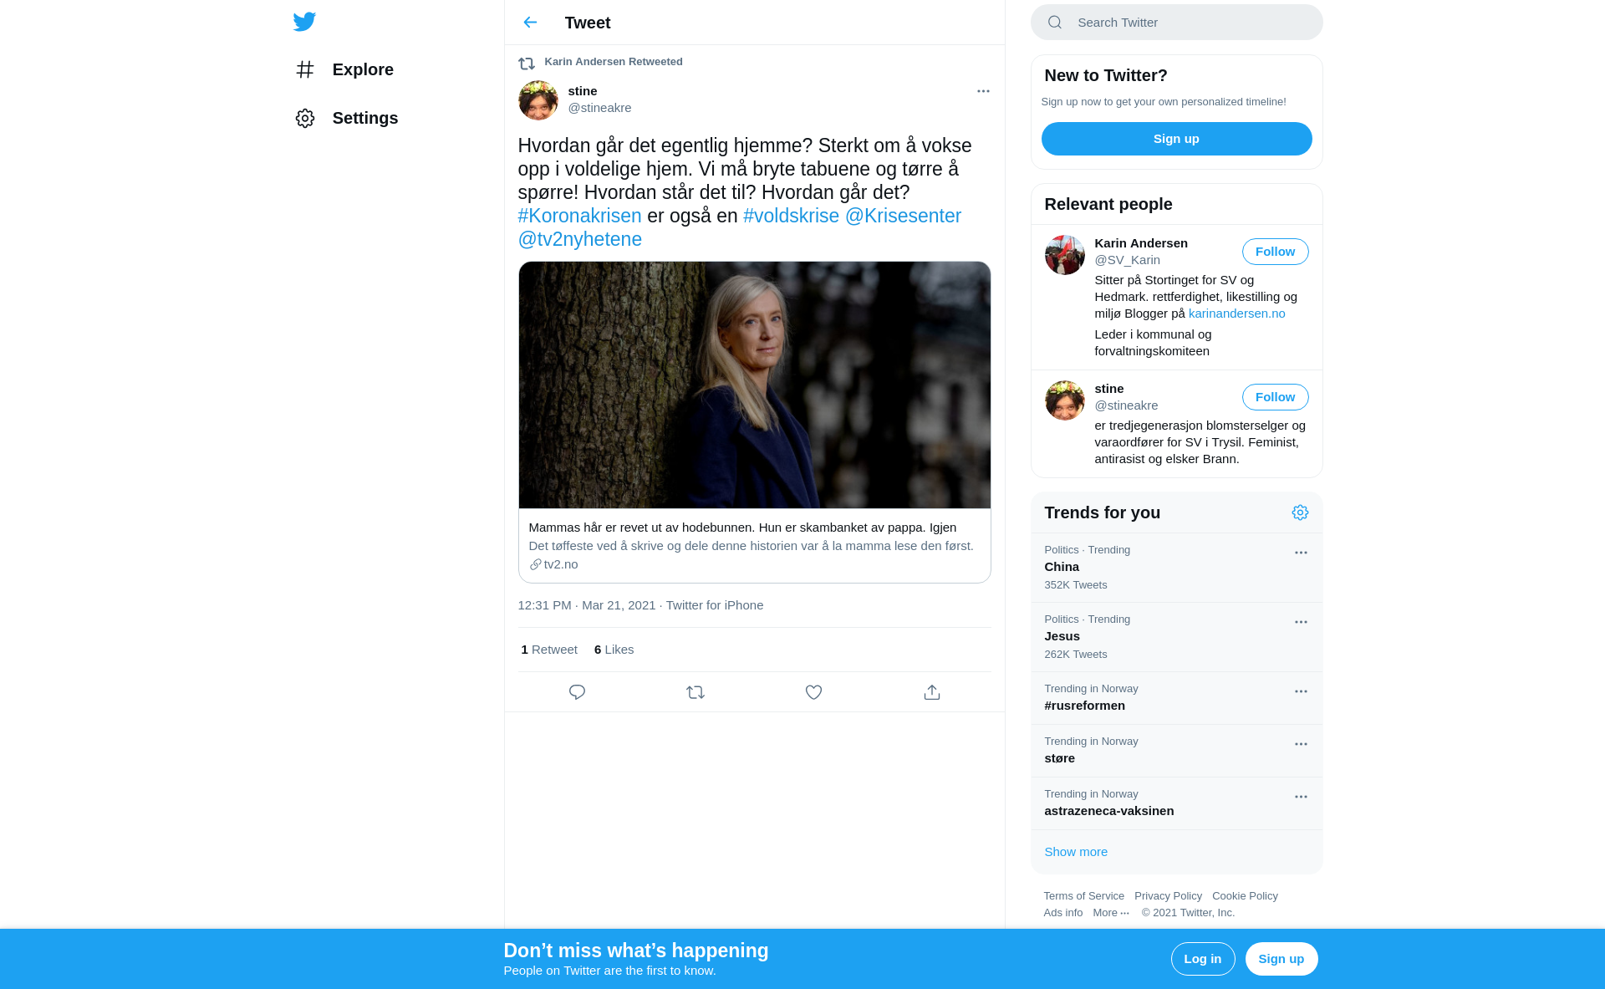Go back using the arrow icon
Image resolution: width=1605 pixels, height=989 pixels.
(530, 23)
